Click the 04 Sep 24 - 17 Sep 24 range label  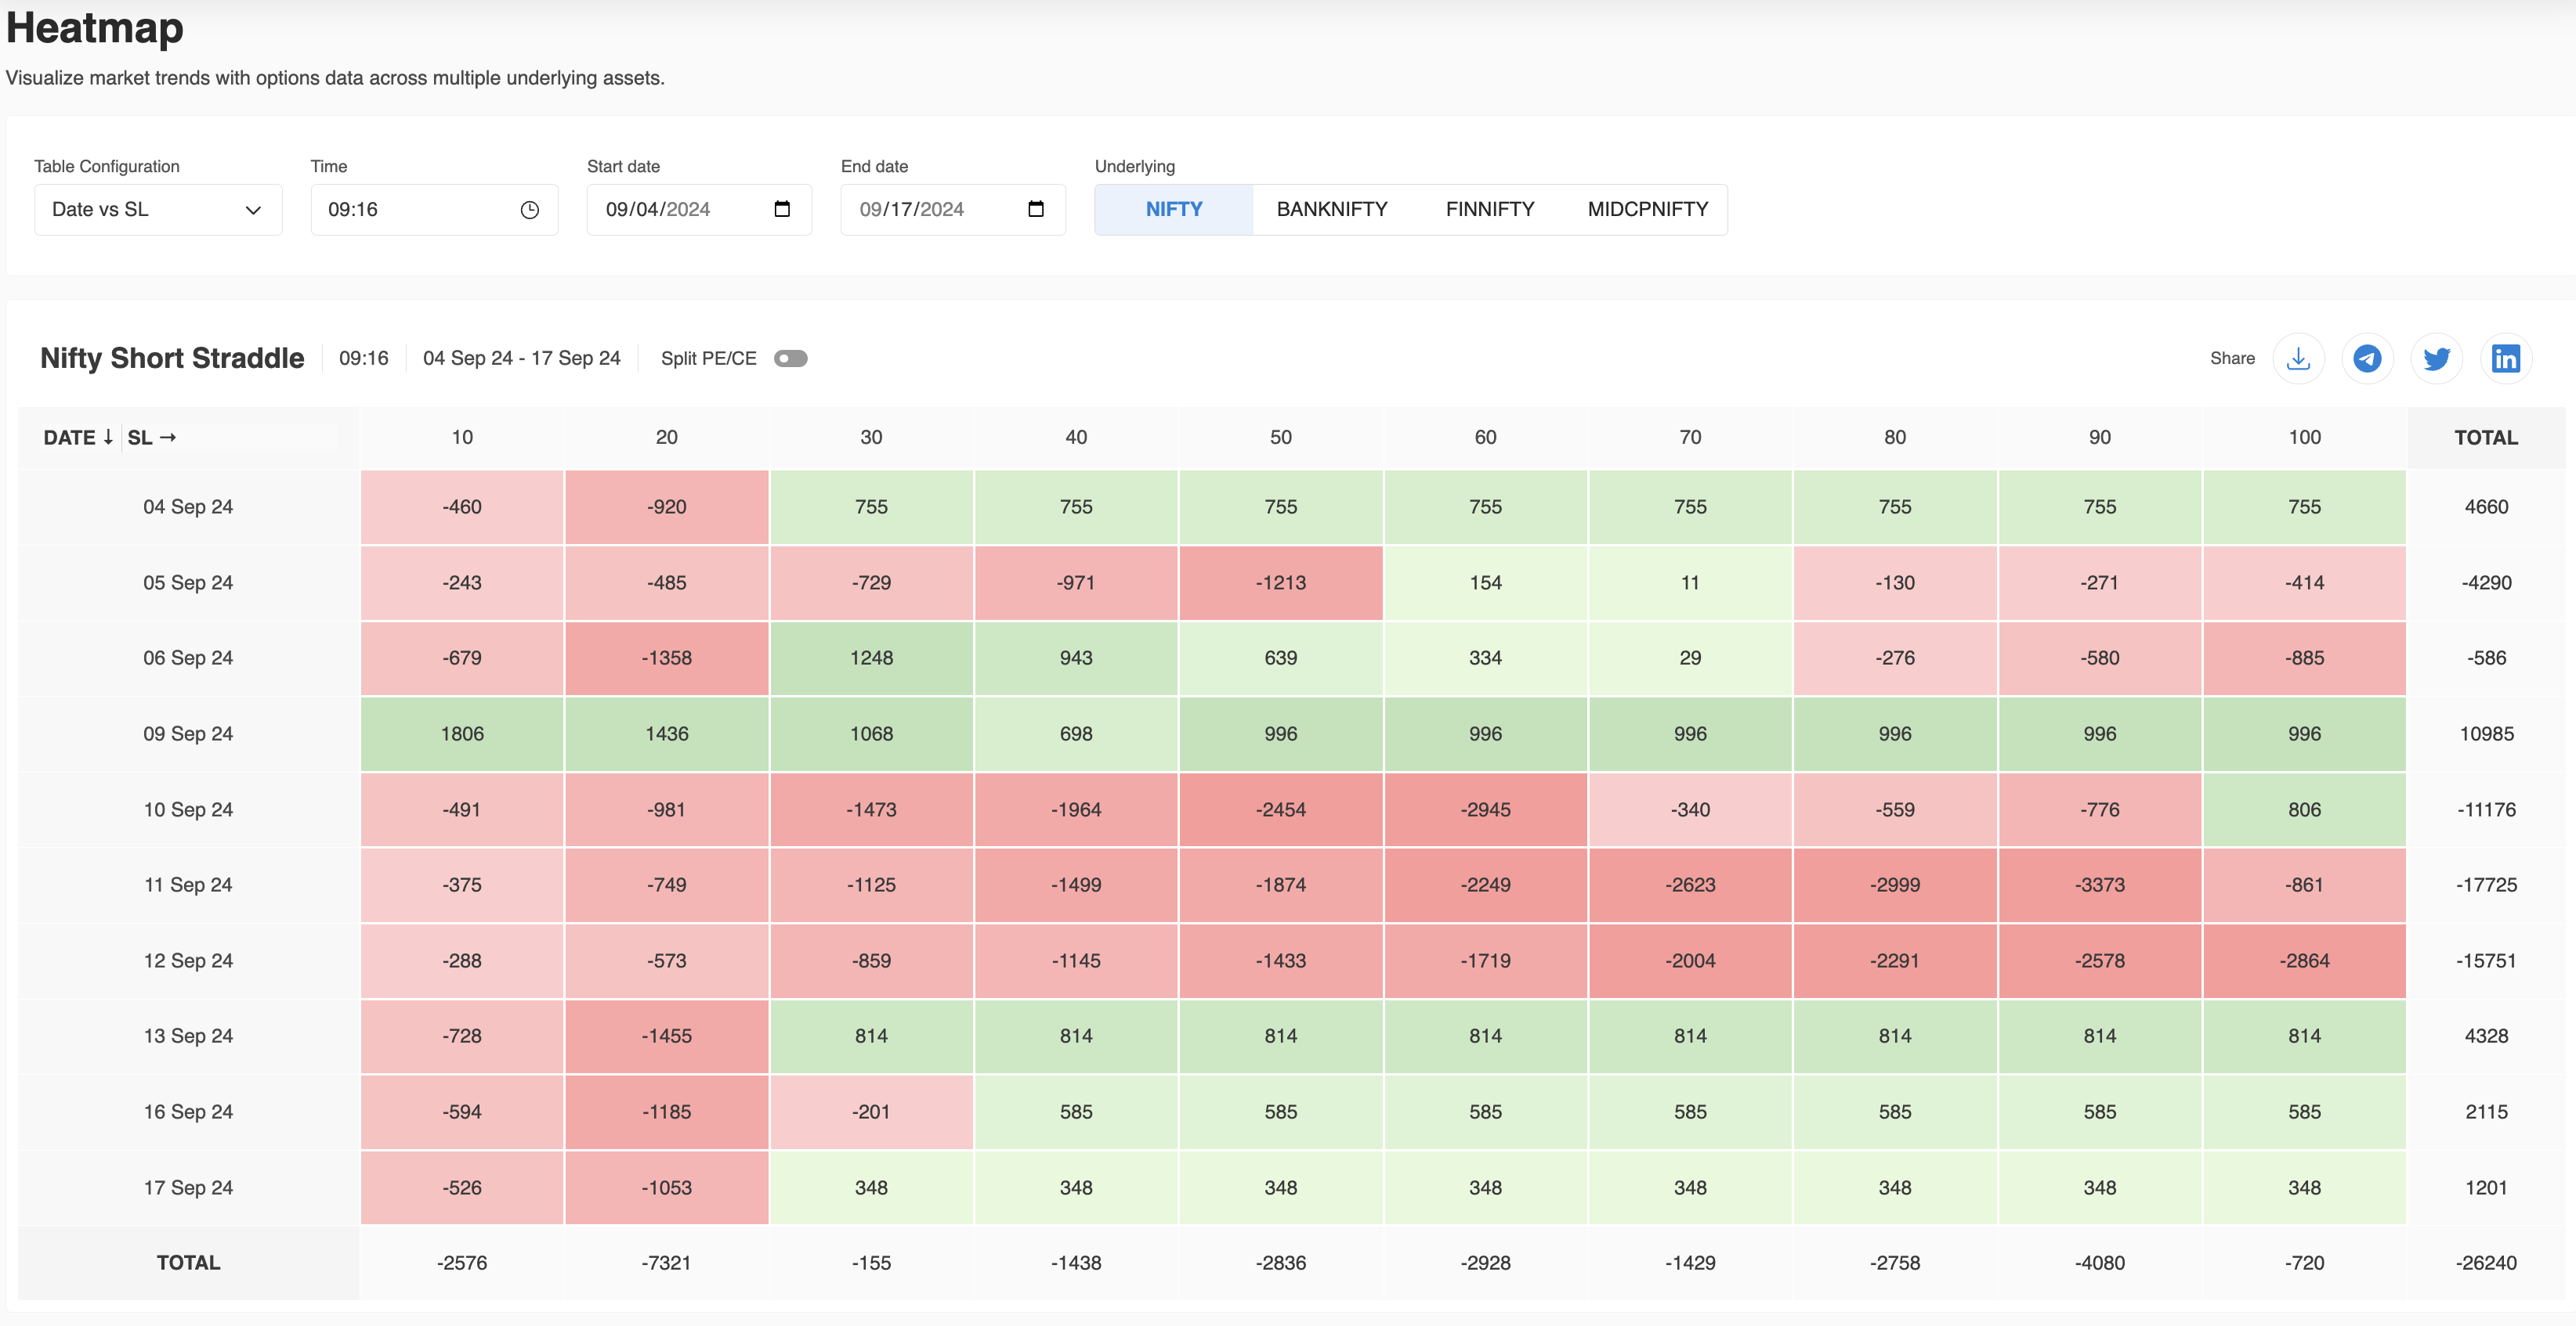click(521, 359)
